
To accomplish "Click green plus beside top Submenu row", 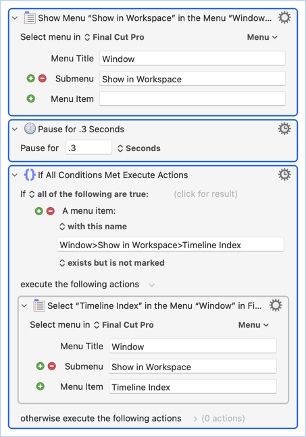I will pos(31,79).
